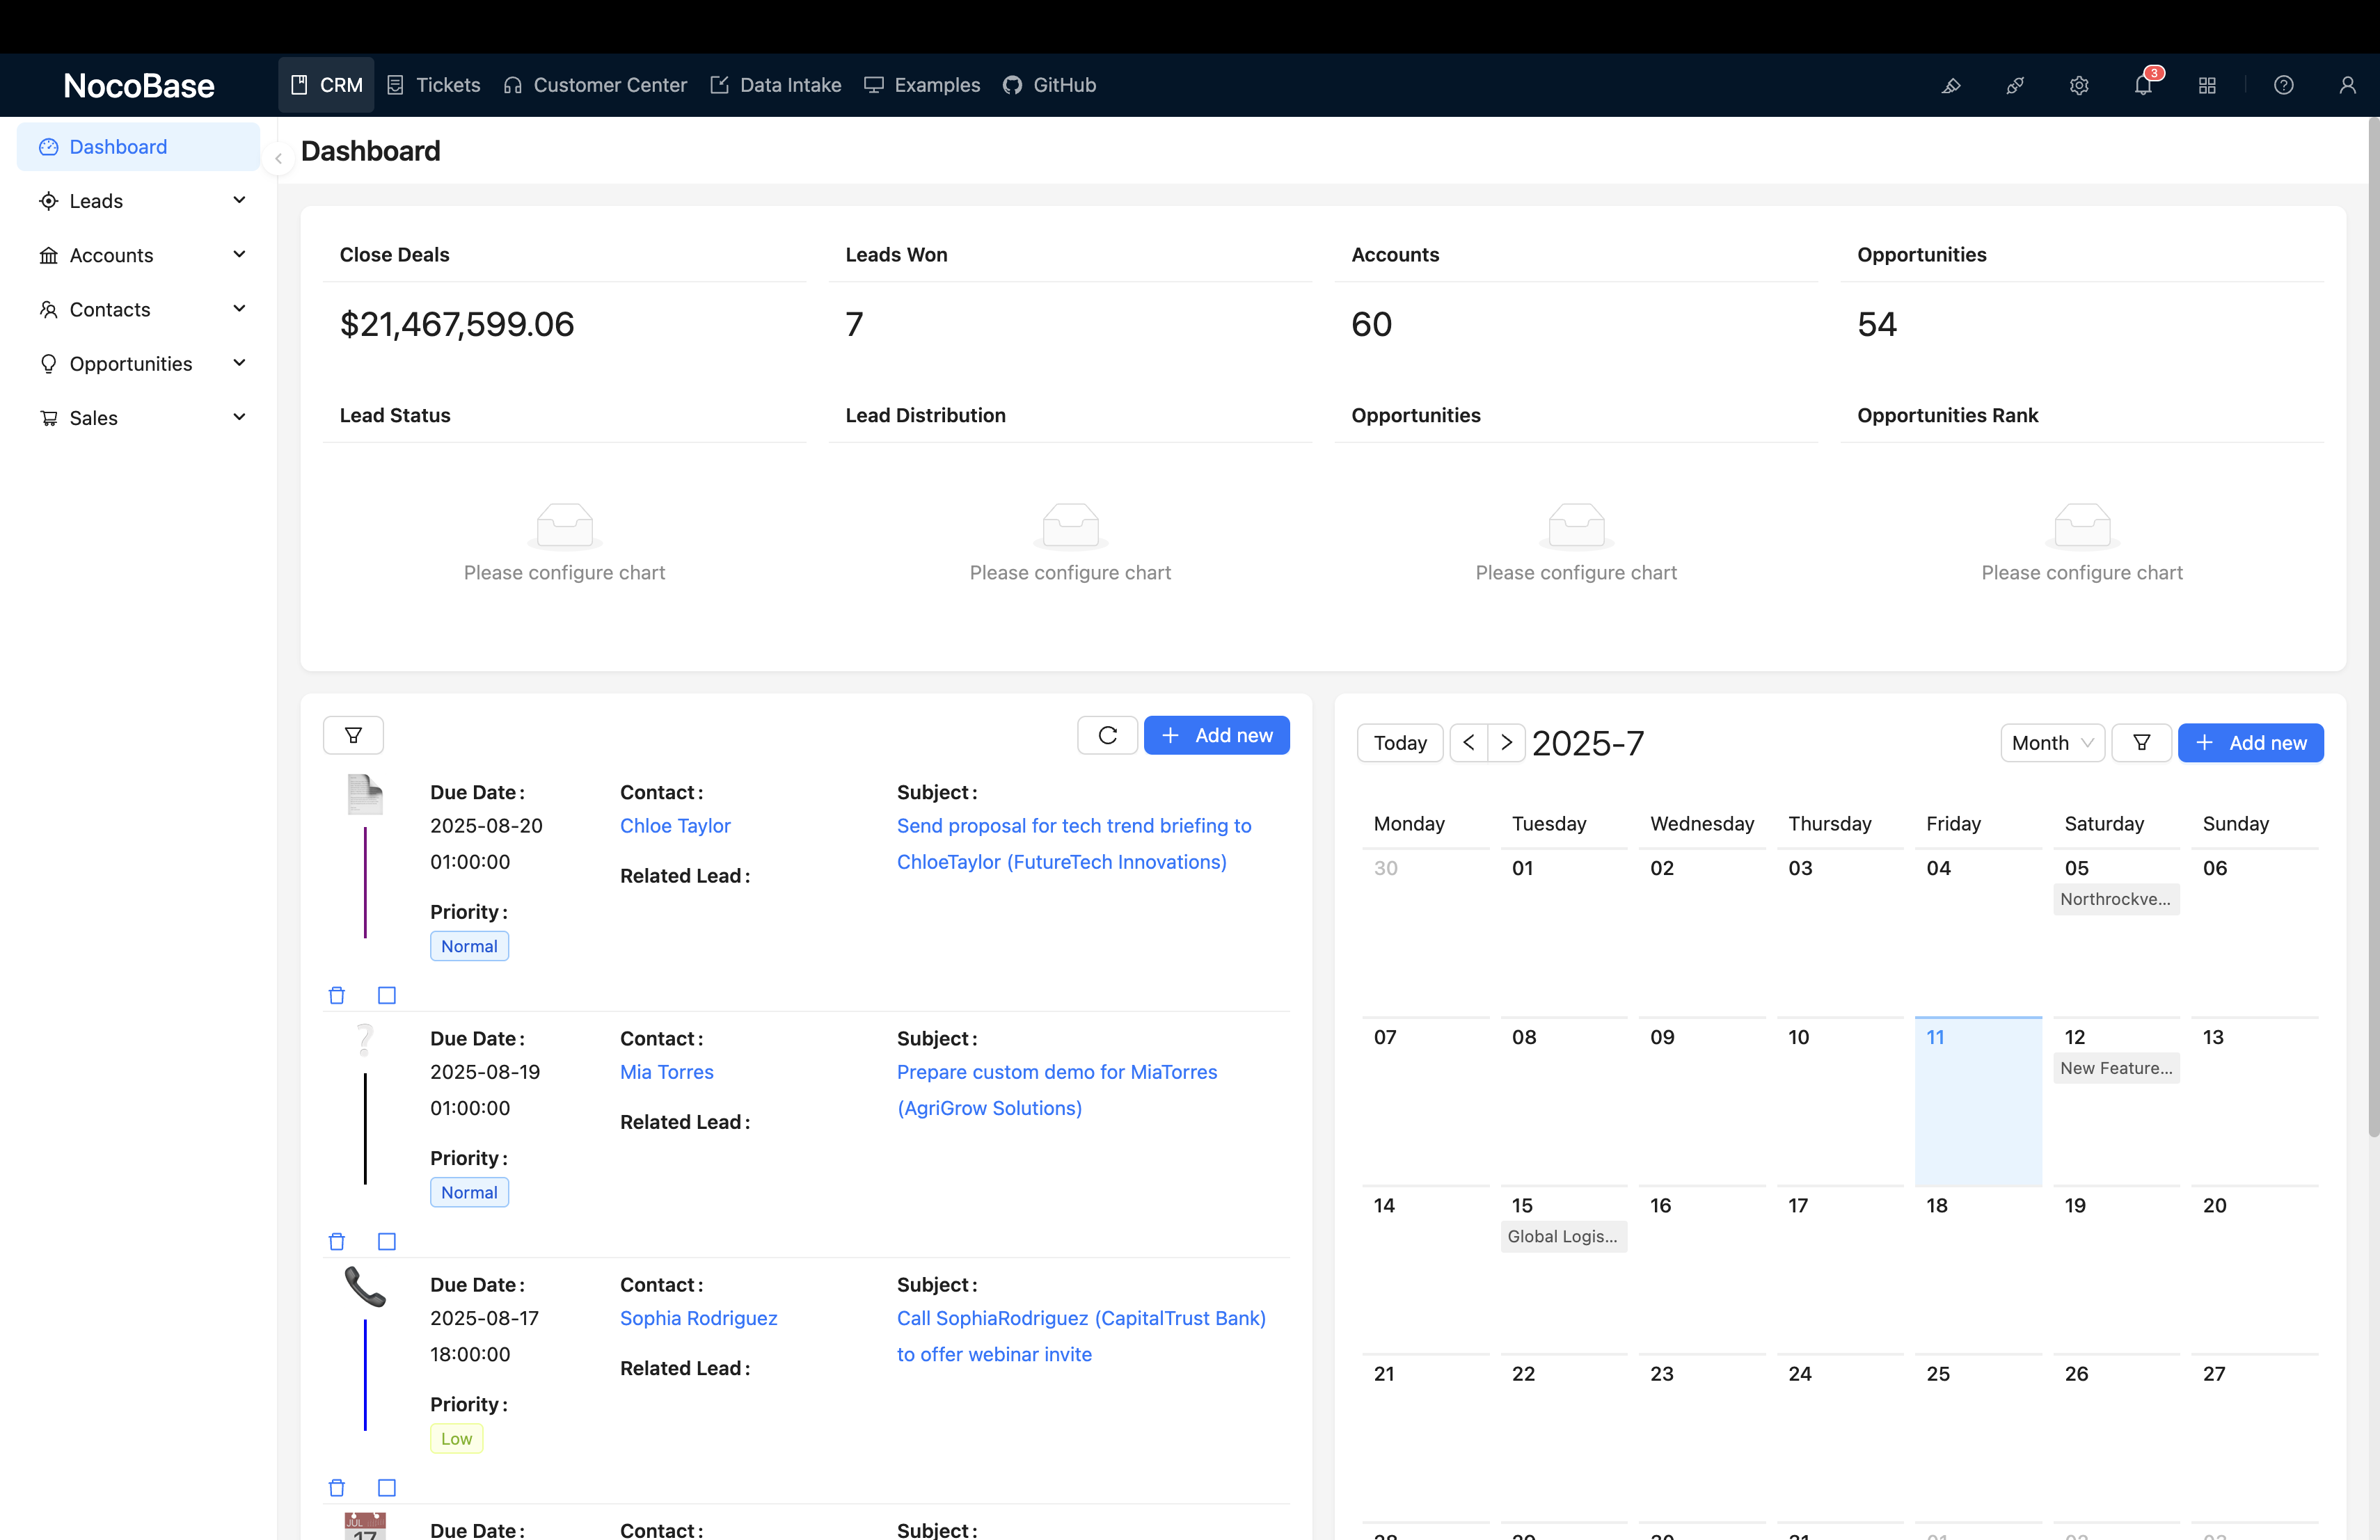This screenshot has width=2380, height=1540.
Task: Click the Sales cart icon in sidebar
Action: [48, 419]
